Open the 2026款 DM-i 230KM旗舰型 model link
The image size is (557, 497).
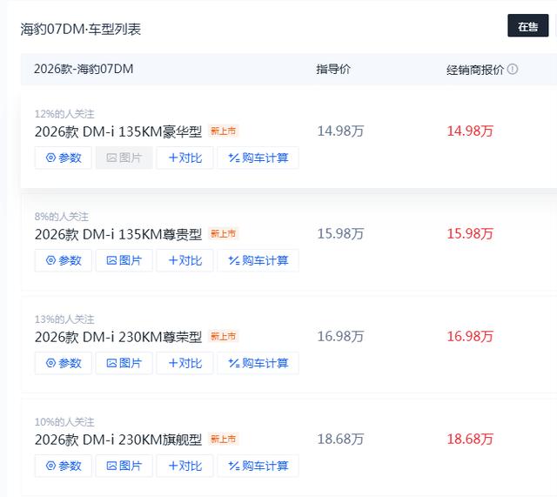(x=118, y=440)
